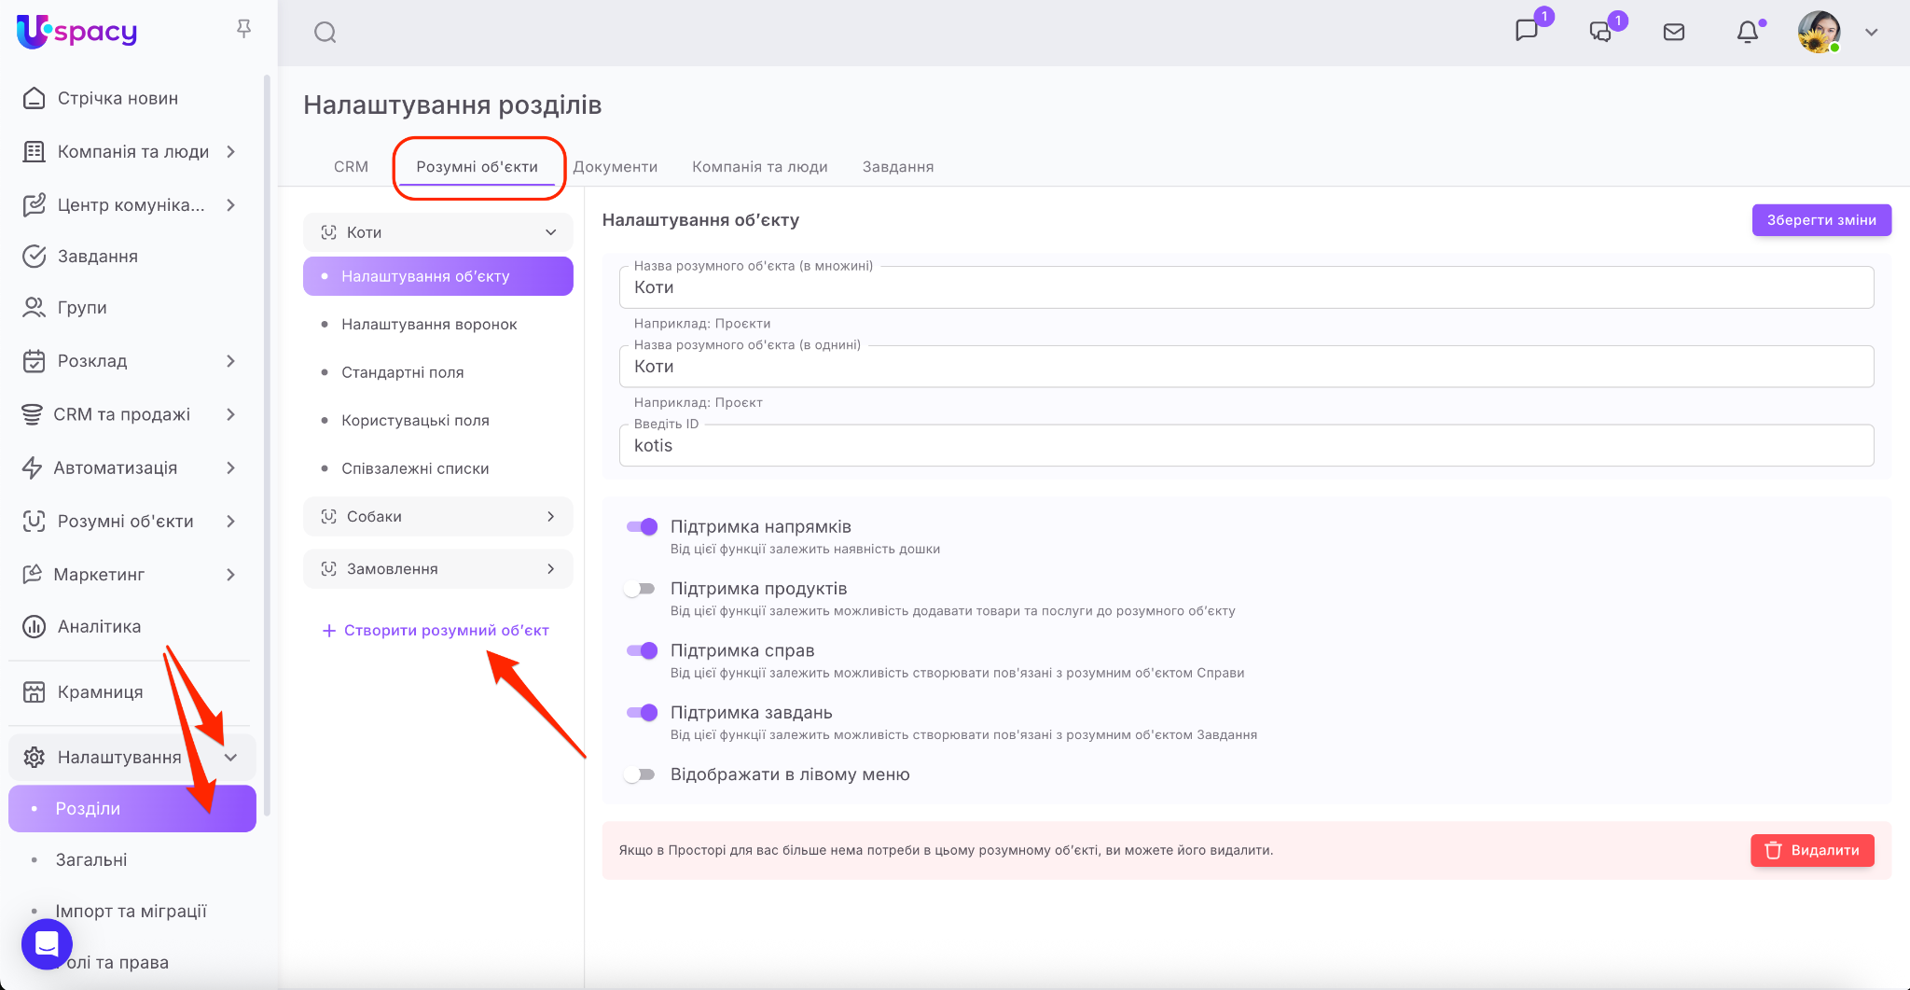Viewport: 1910px width, 990px height.
Task: Turn on Відображати в лівому меню
Action: coord(640,774)
